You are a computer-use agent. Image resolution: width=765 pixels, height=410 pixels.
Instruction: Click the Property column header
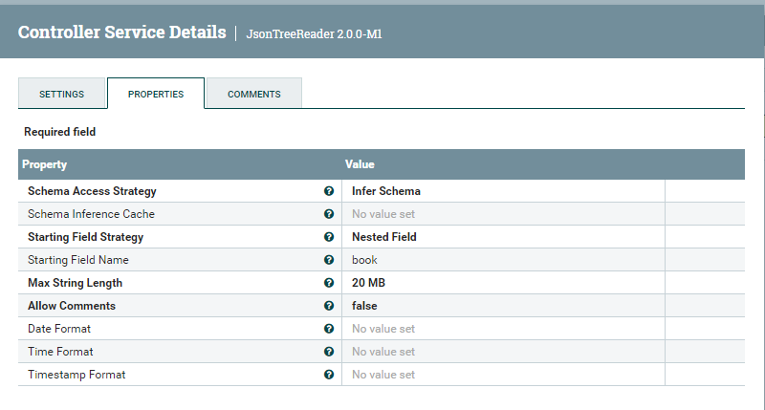click(x=45, y=164)
